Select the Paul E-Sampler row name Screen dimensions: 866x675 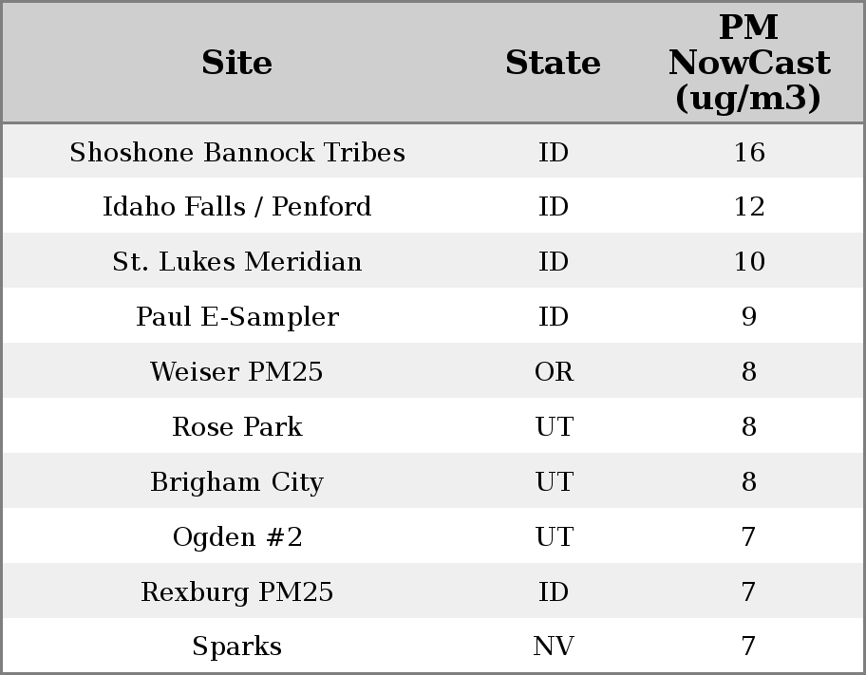[237, 317]
